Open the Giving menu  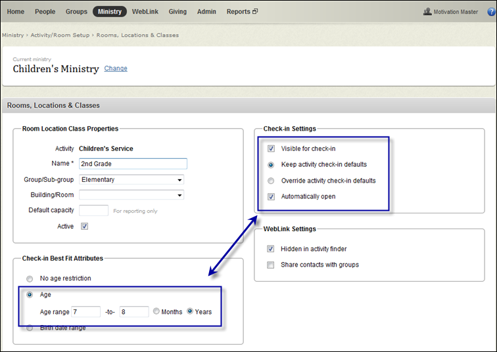(177, 12)
